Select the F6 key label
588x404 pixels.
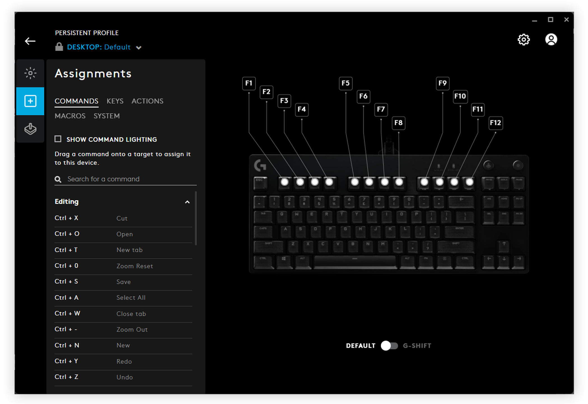363,96
